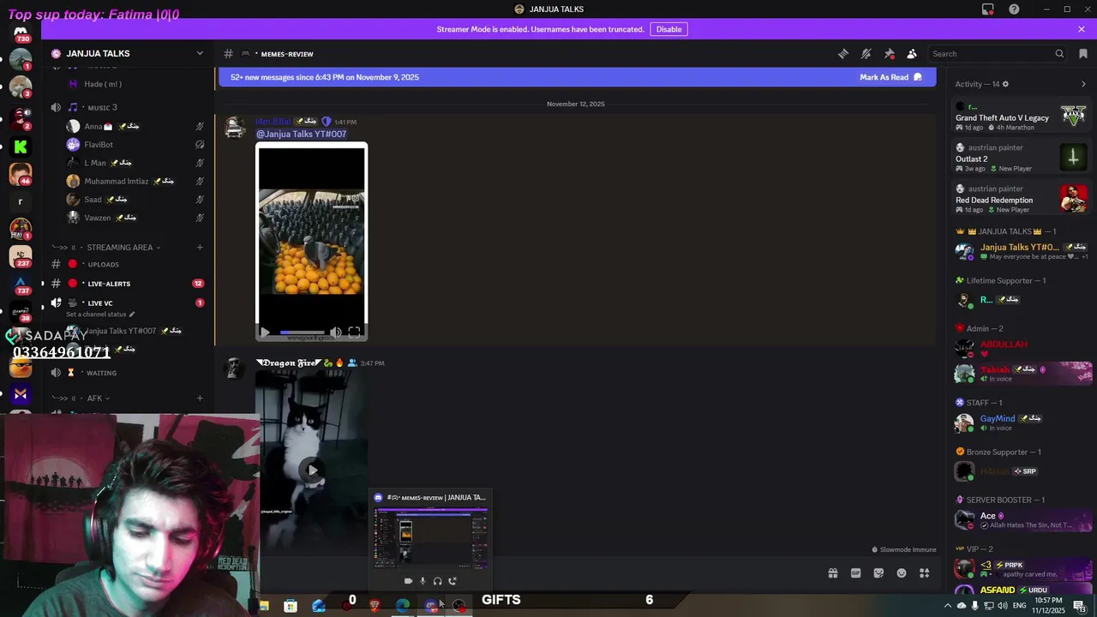The height and width of the screenshot is (617, 1097).
Task: Open member GayMind under STAFF
Action: coord(1022,422)
